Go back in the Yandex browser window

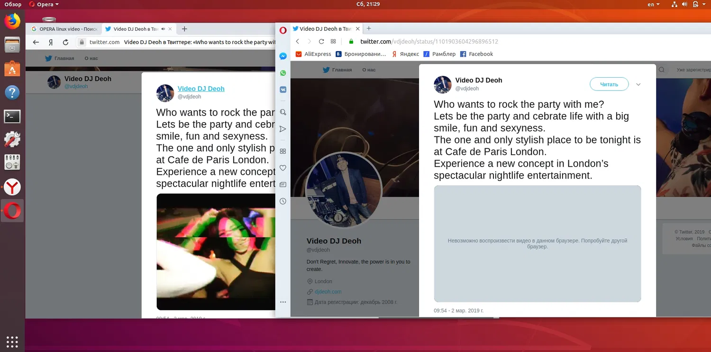(x=36, y=42)
